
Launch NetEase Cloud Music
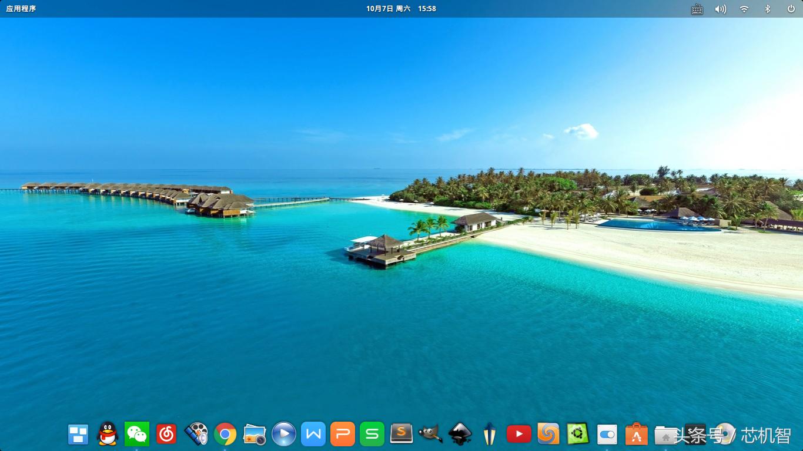pyautogui.click(x=166, y=435)
